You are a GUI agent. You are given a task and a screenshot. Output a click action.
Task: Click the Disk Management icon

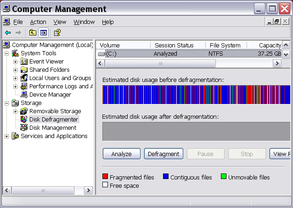(24, 127)
